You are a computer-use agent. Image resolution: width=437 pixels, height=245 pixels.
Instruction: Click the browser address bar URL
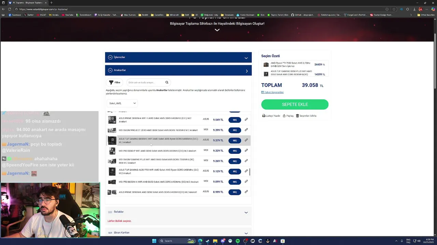coord(44,9)
